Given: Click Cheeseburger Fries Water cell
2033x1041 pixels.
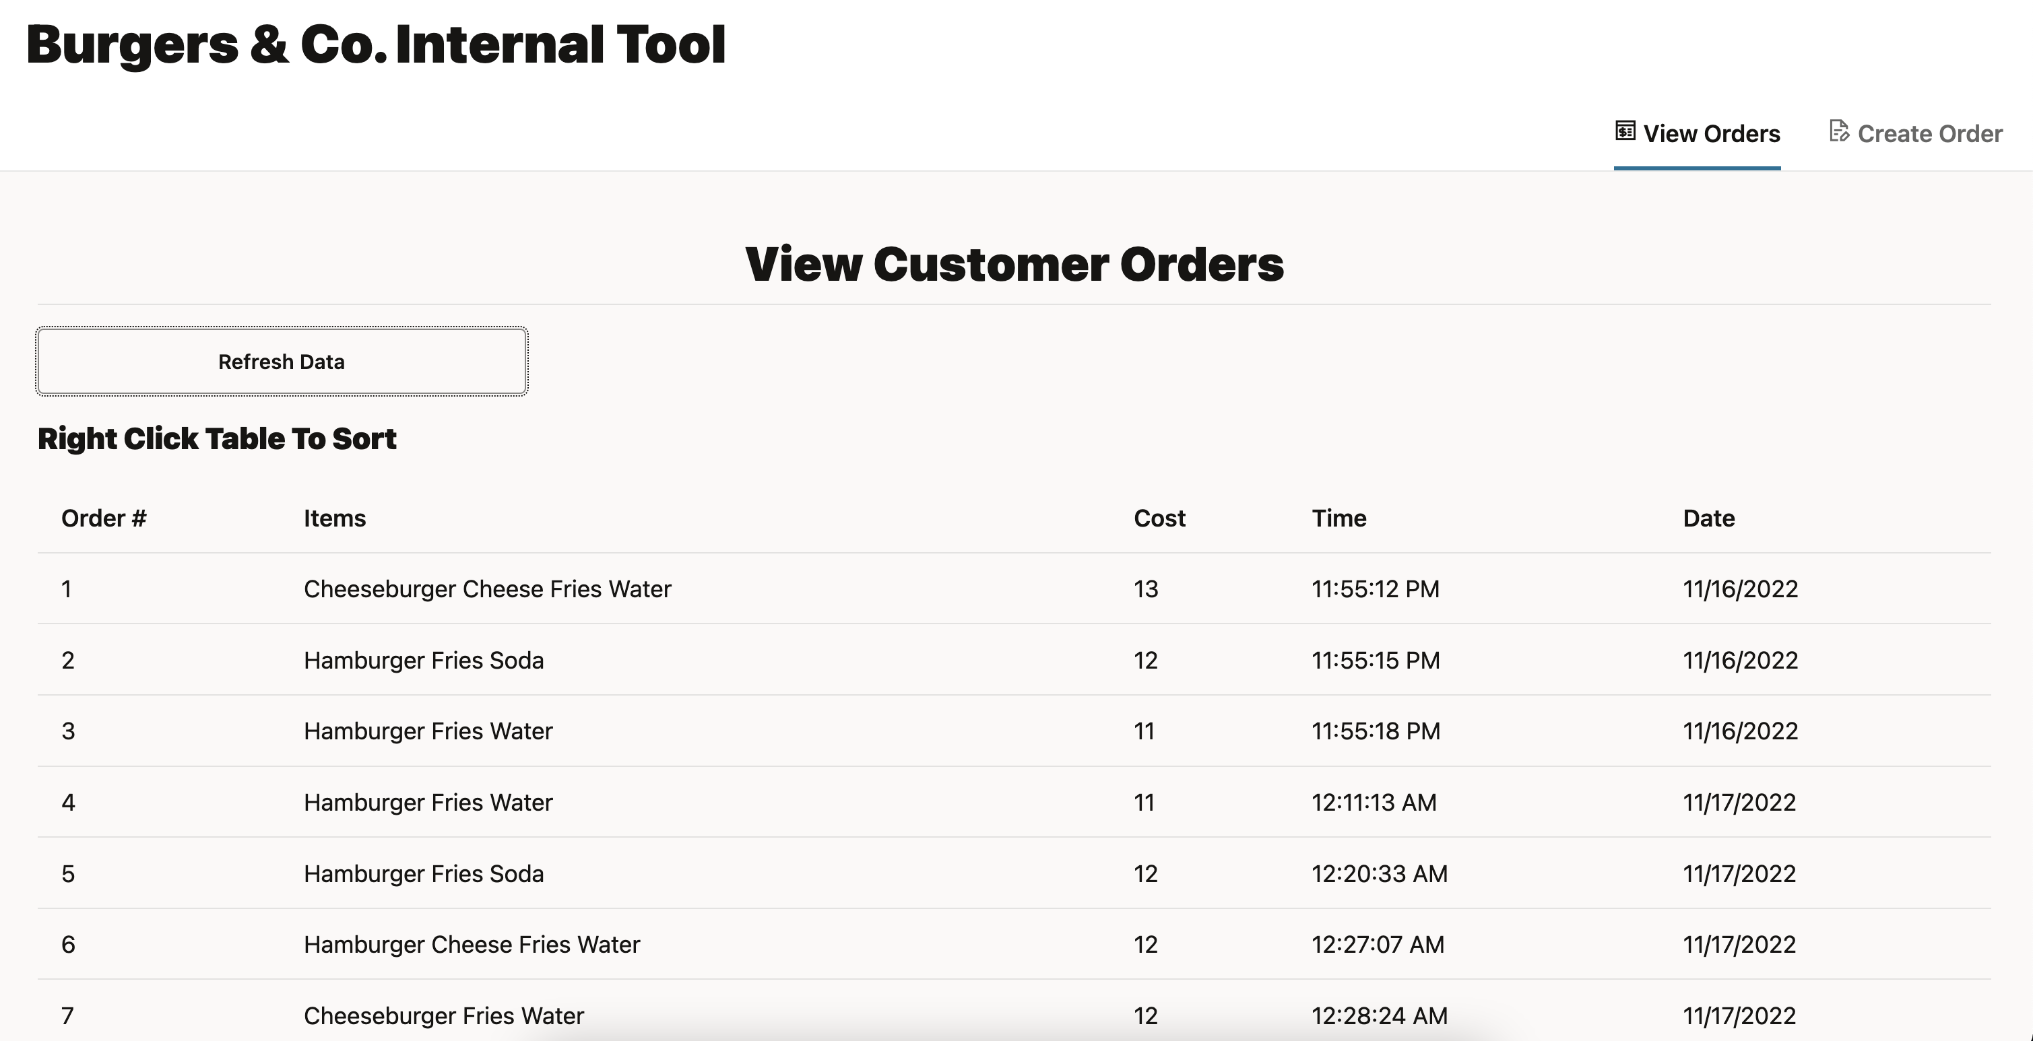Looking at the screenshot, I should tap(443, 1016).
